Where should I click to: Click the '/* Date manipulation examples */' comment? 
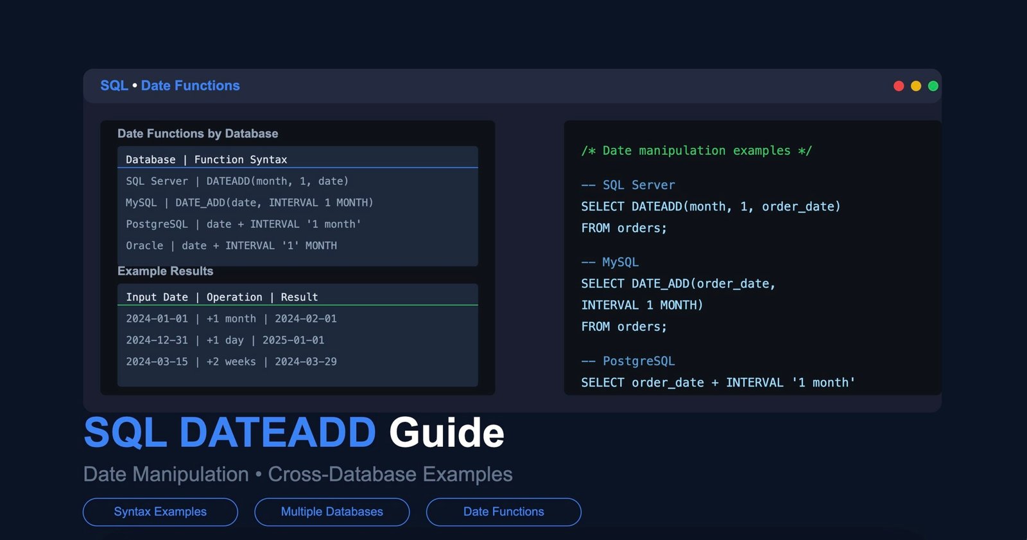[x=696, y=150]
